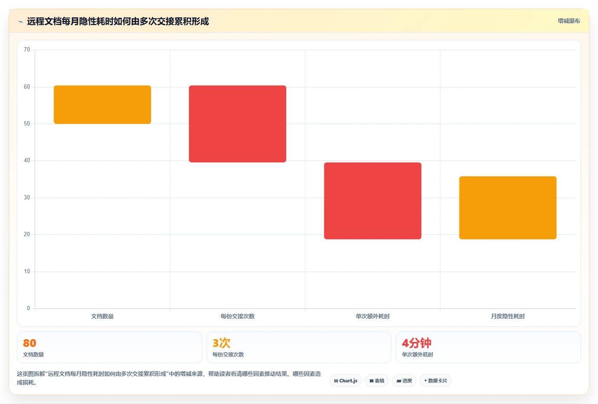This screenshot has height=404, width=598.
Task: Click the 4分钟 单次额外耗时 stat card
Action: [488, 347]
